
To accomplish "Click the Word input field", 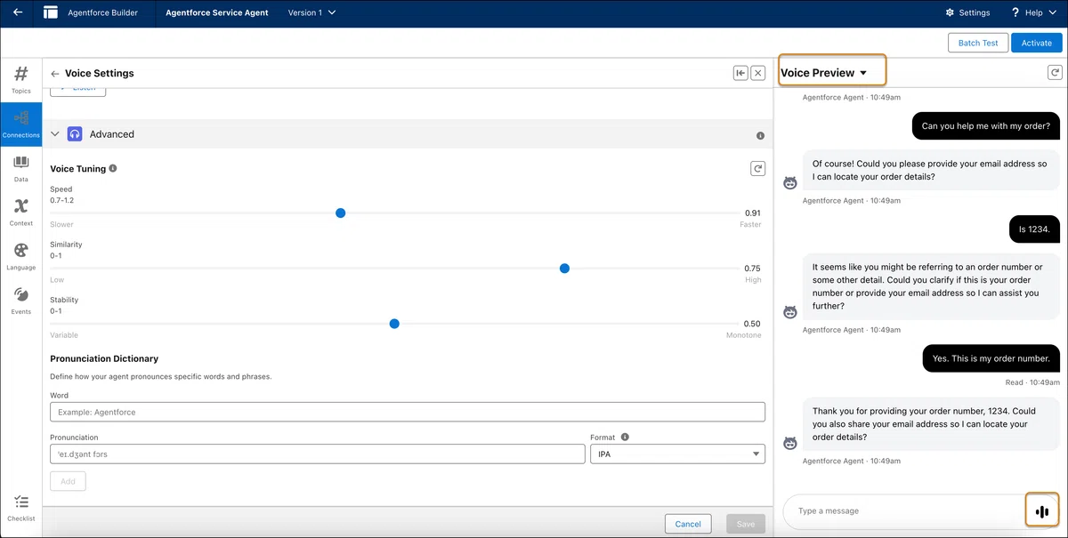I will point(408,412).
